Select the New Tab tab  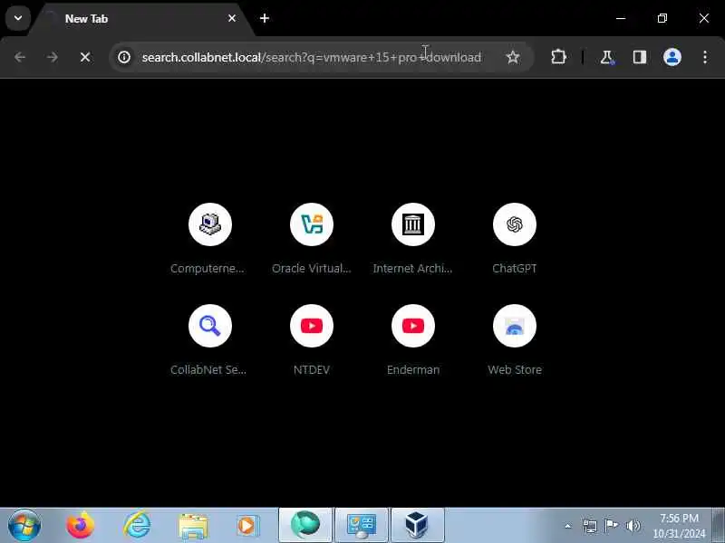click(x=141, y=19)
